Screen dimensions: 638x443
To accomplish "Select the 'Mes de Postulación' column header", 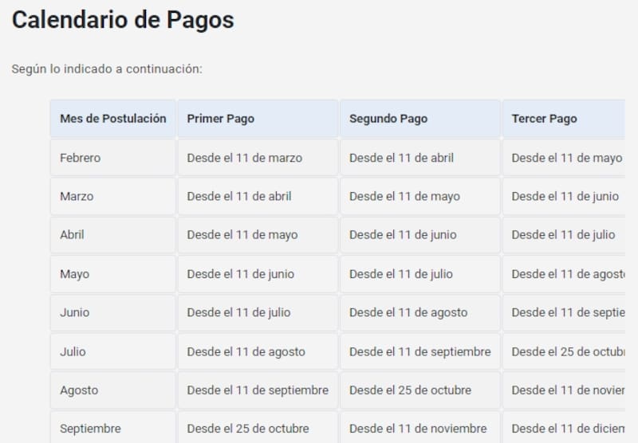I will (x=112, y=119).
